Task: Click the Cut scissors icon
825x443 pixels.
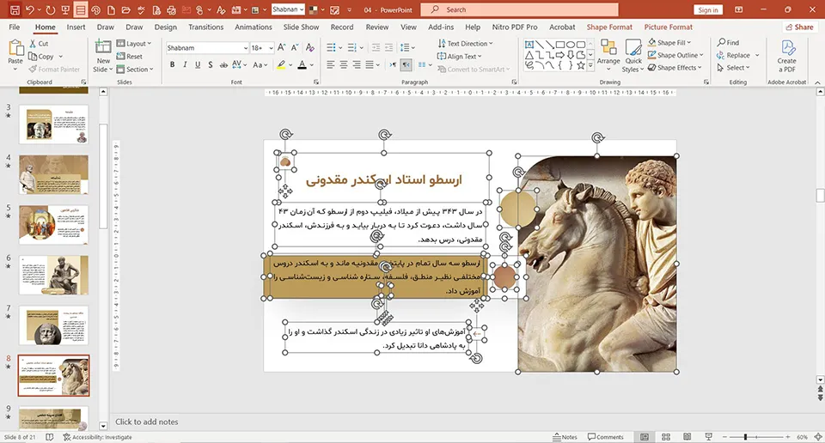Action: [34, 44]
